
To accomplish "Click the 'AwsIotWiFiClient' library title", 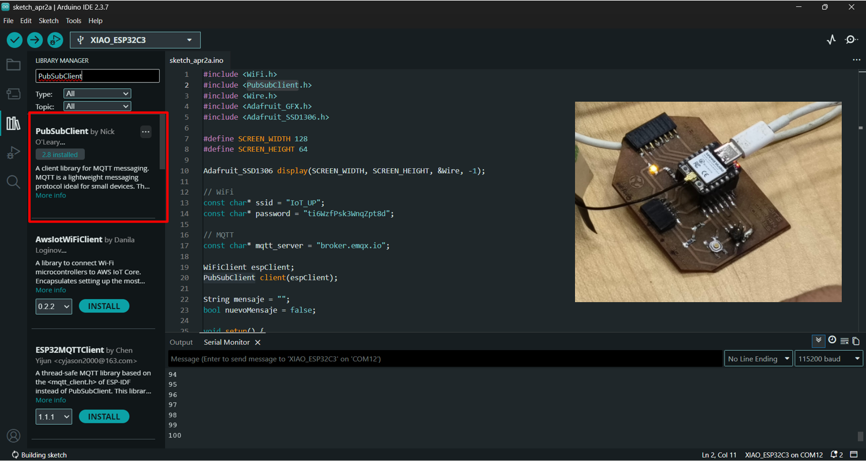I will pyautogui.click(x=69, y=239).
